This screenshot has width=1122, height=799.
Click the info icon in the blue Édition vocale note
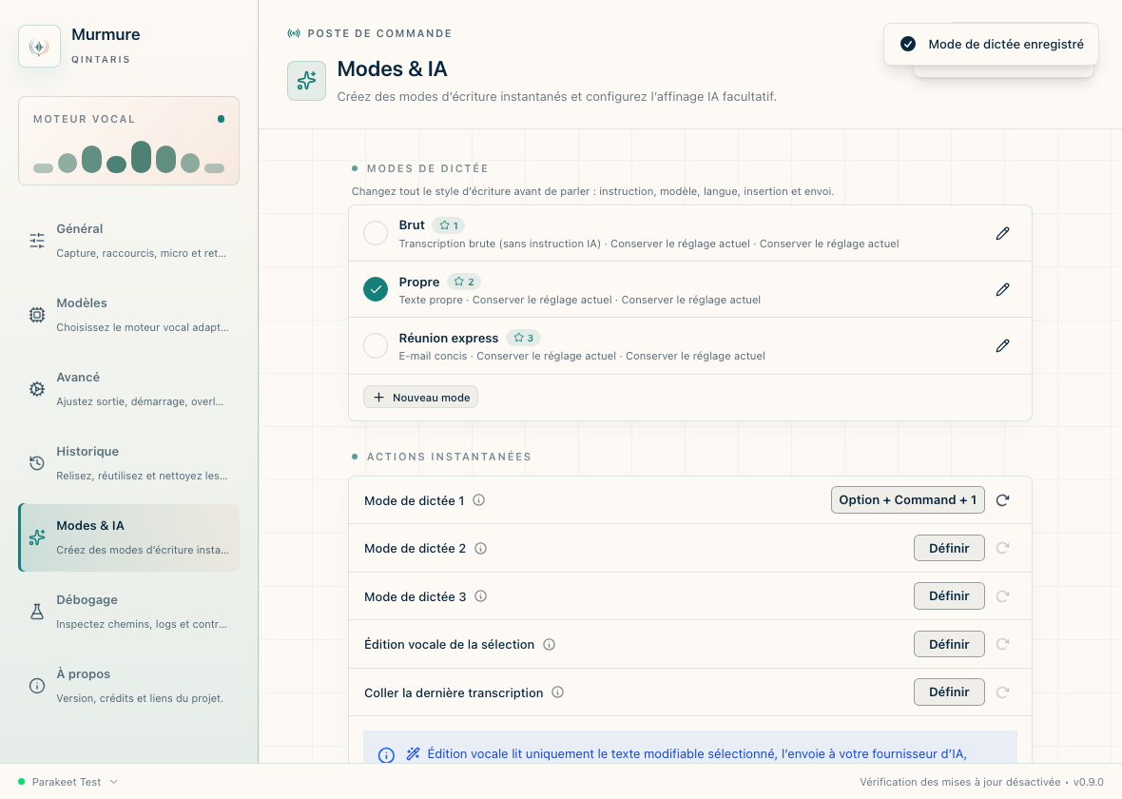coord(386,755)
